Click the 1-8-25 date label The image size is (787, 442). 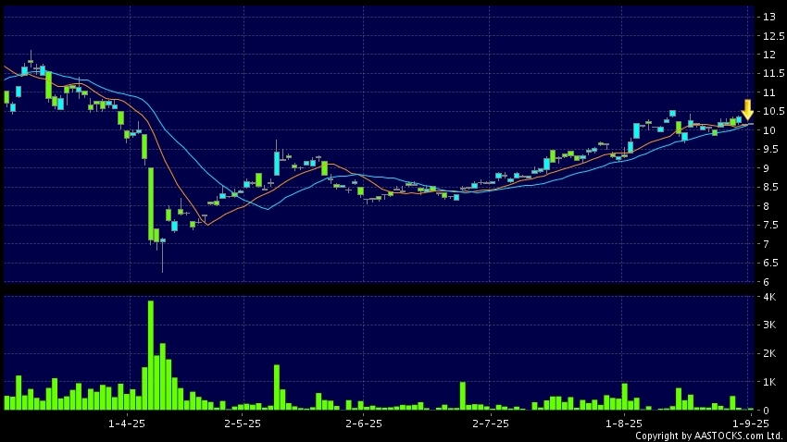[623, 424]
